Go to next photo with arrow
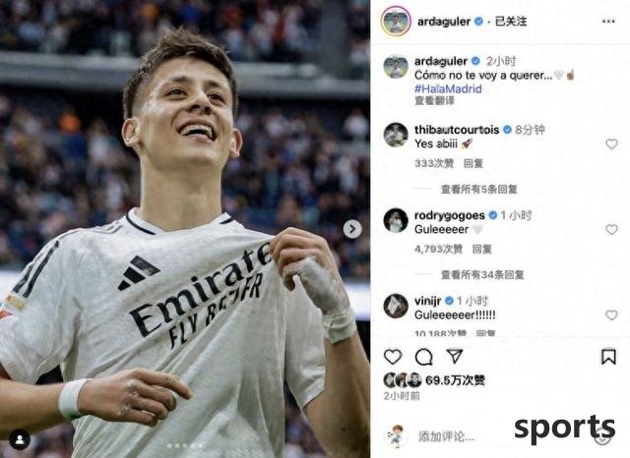Viewport: 630px width, 458px height. point(352,229)
